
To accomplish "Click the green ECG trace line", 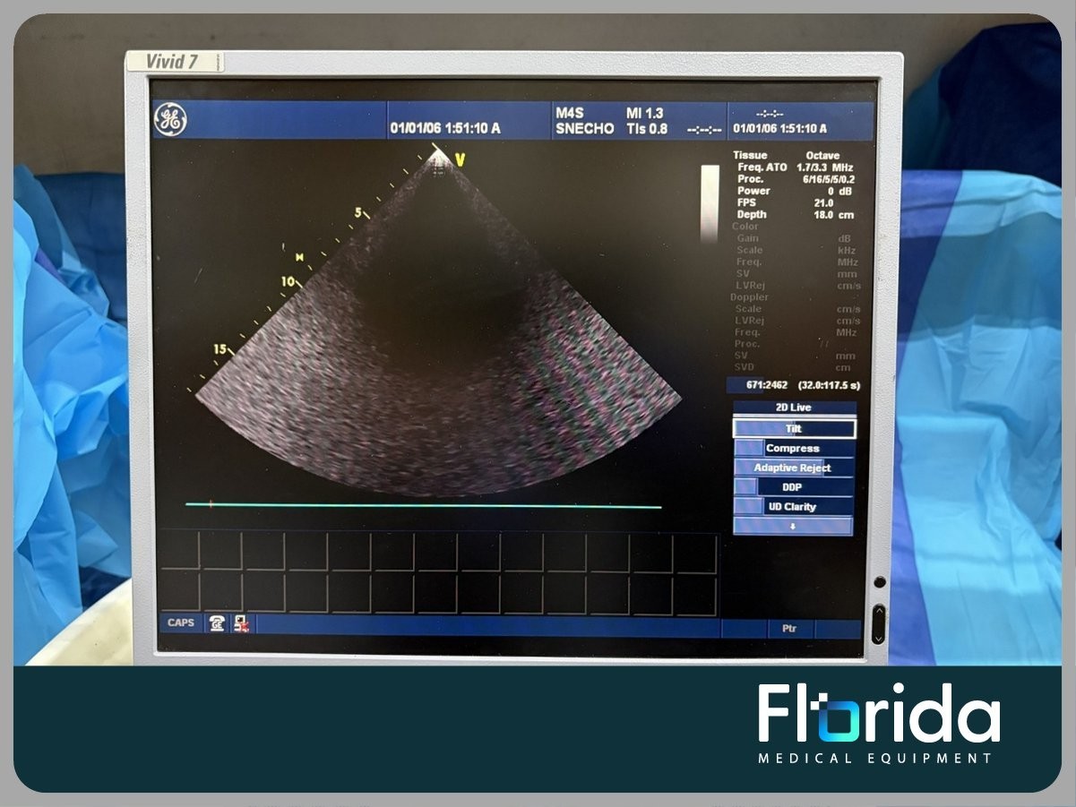I will 423,506.
